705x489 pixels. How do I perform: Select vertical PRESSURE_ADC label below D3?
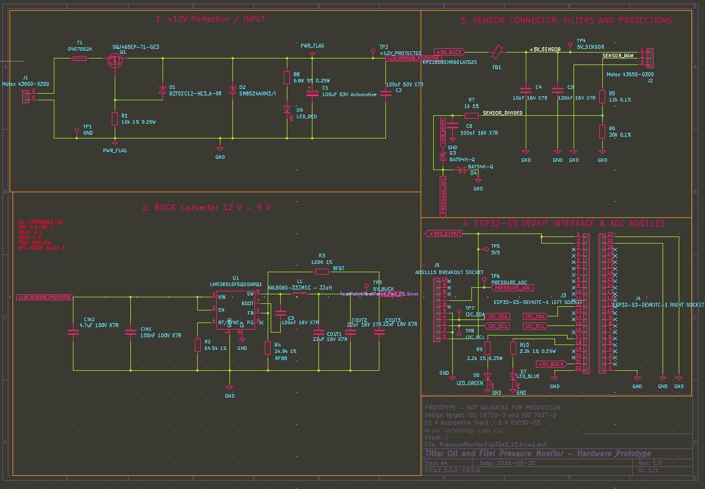[443, 197]
